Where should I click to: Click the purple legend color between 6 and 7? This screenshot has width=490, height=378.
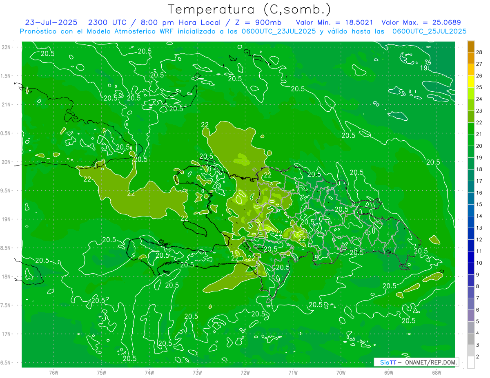click(x=471, y=304)
